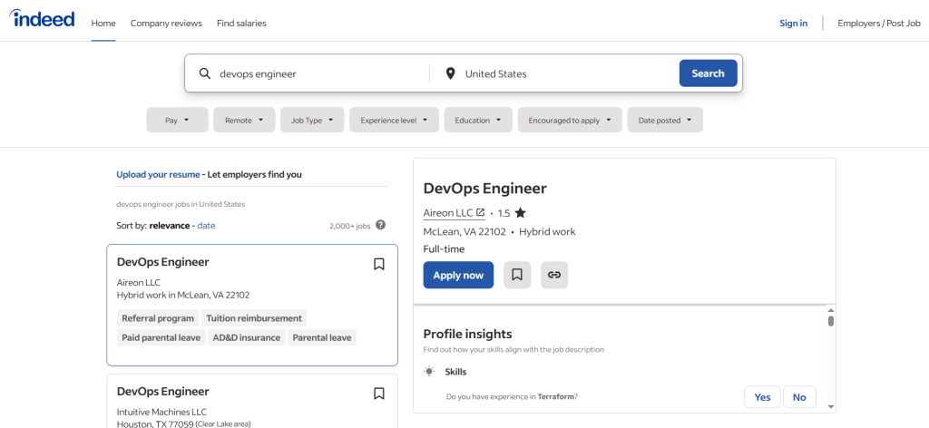929x428 pixels.
Task: Click the external link icon beside Aireon LLC
Action: pos(480,212)
